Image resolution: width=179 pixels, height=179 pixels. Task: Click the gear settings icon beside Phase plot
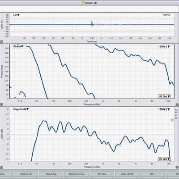click(177, 105)
